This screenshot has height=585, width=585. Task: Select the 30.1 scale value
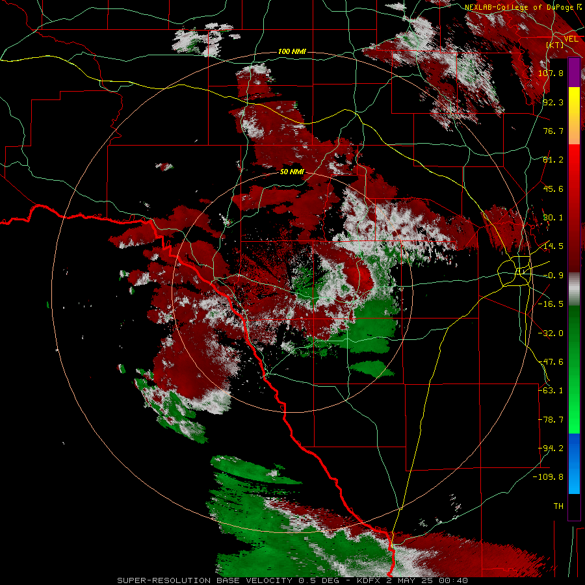tap(553, 218)
